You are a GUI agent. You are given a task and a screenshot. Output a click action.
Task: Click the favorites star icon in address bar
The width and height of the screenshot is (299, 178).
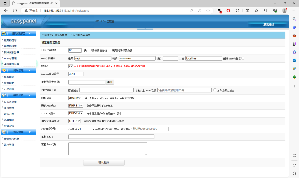208,10
